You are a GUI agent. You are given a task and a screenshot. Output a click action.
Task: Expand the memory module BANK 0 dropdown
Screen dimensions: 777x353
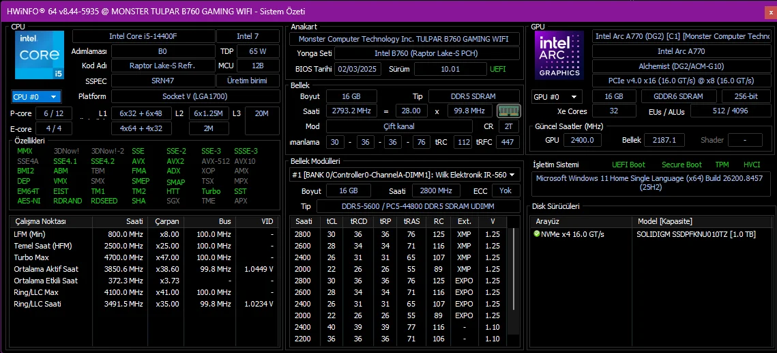click(x=405, y=175)
